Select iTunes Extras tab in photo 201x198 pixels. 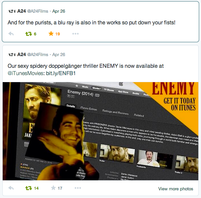coord(89,109)
